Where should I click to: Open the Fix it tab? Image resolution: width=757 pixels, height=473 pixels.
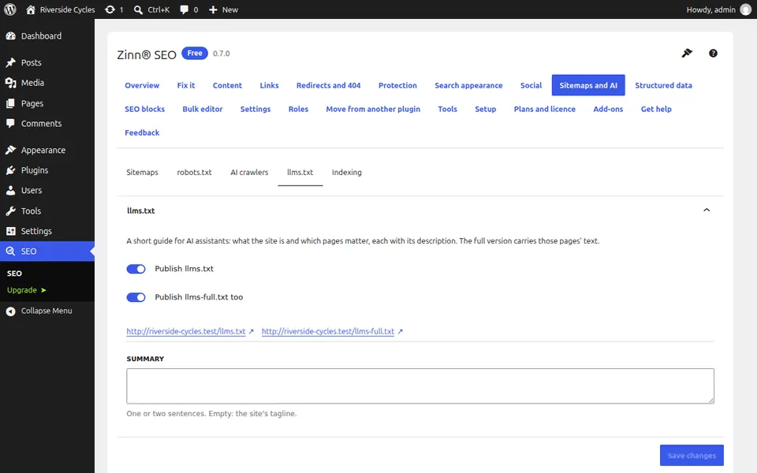186,85
